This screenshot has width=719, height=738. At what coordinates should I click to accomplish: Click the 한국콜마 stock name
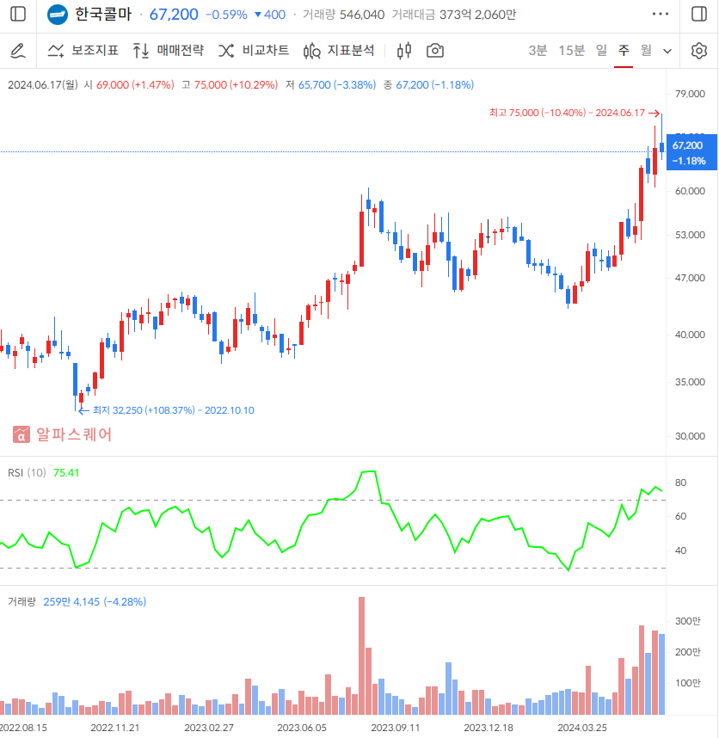point(103,14)
